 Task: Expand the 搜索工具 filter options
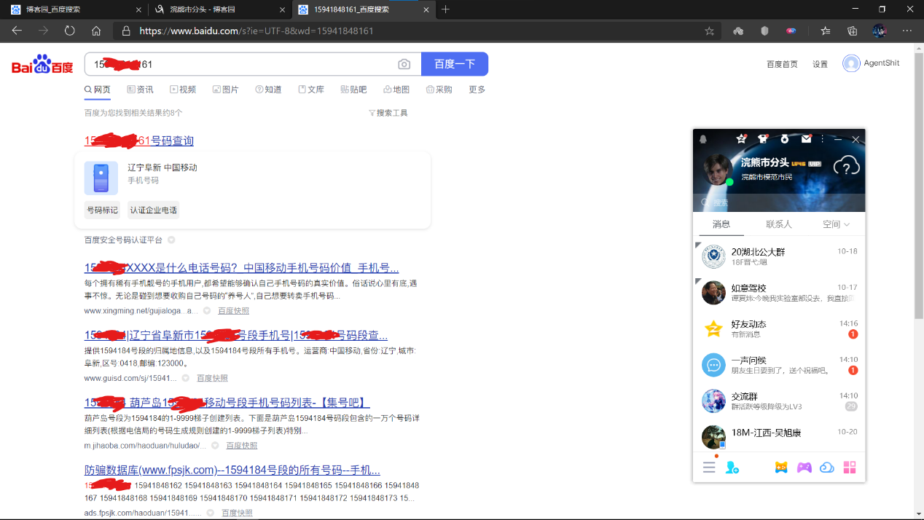pyautogui.click(x=388, y=113)
